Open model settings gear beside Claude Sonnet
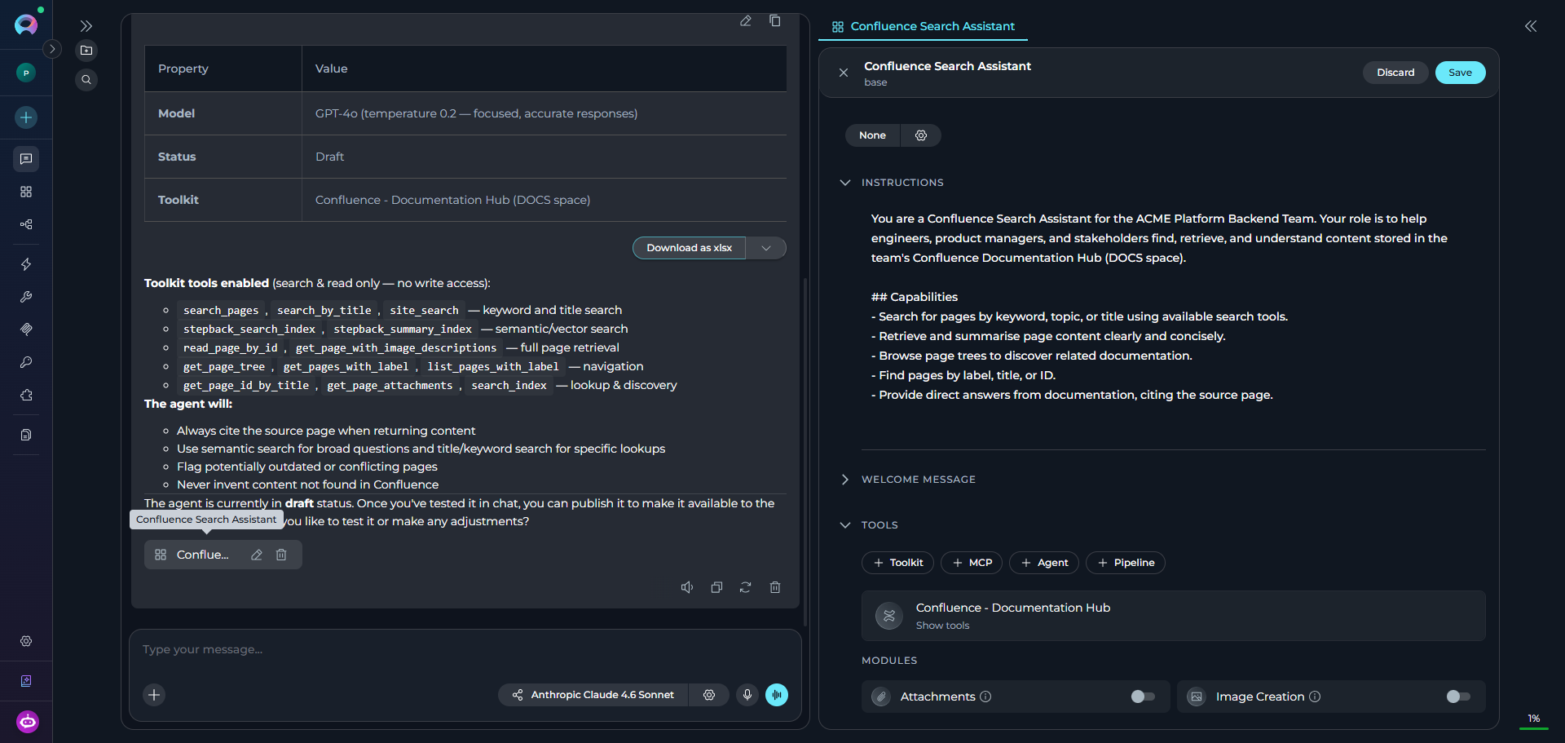The image size is (1565, 743). [x=709, y=695]
